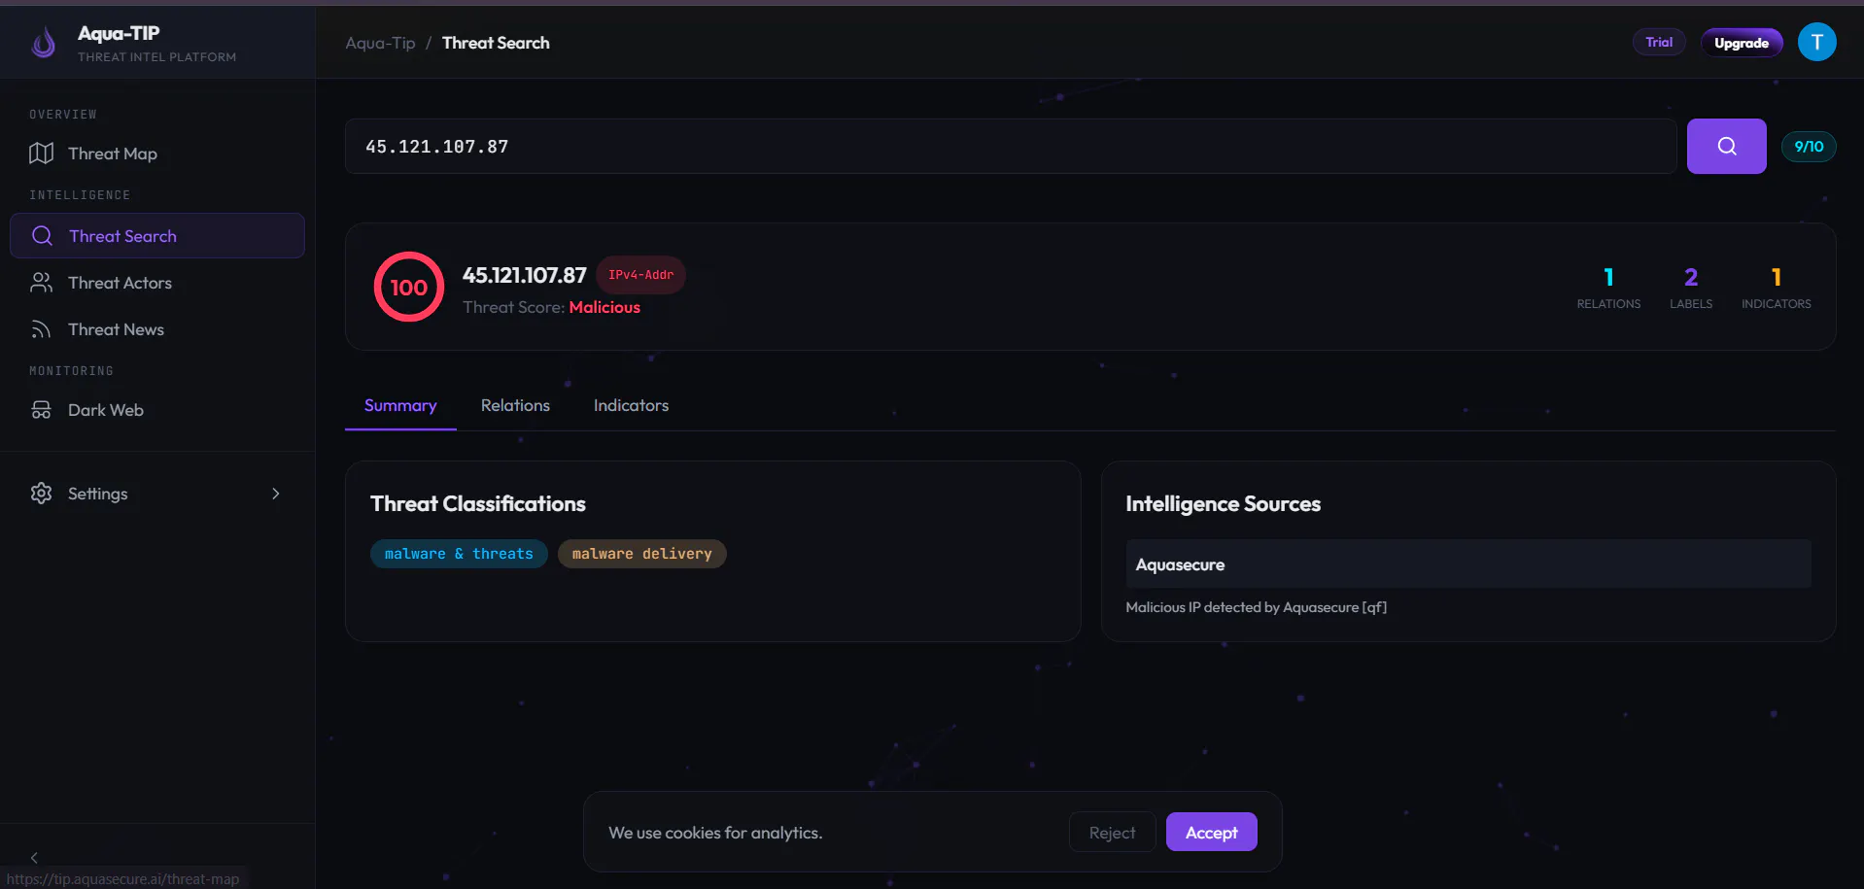Click the Dark Web incognito icon
The image size is (1864, 889).
[x=41, y=410]
